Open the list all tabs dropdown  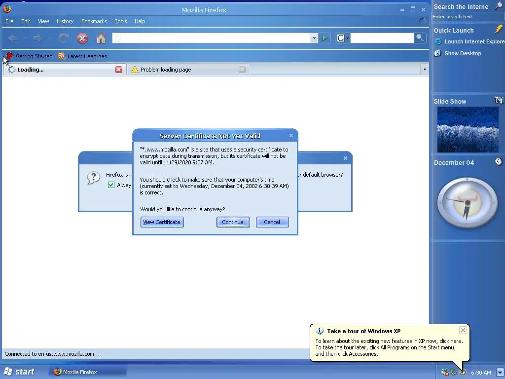425,69
